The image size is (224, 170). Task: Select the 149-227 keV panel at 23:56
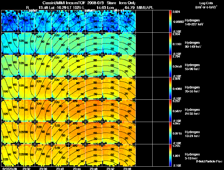(x=127, y=21)
